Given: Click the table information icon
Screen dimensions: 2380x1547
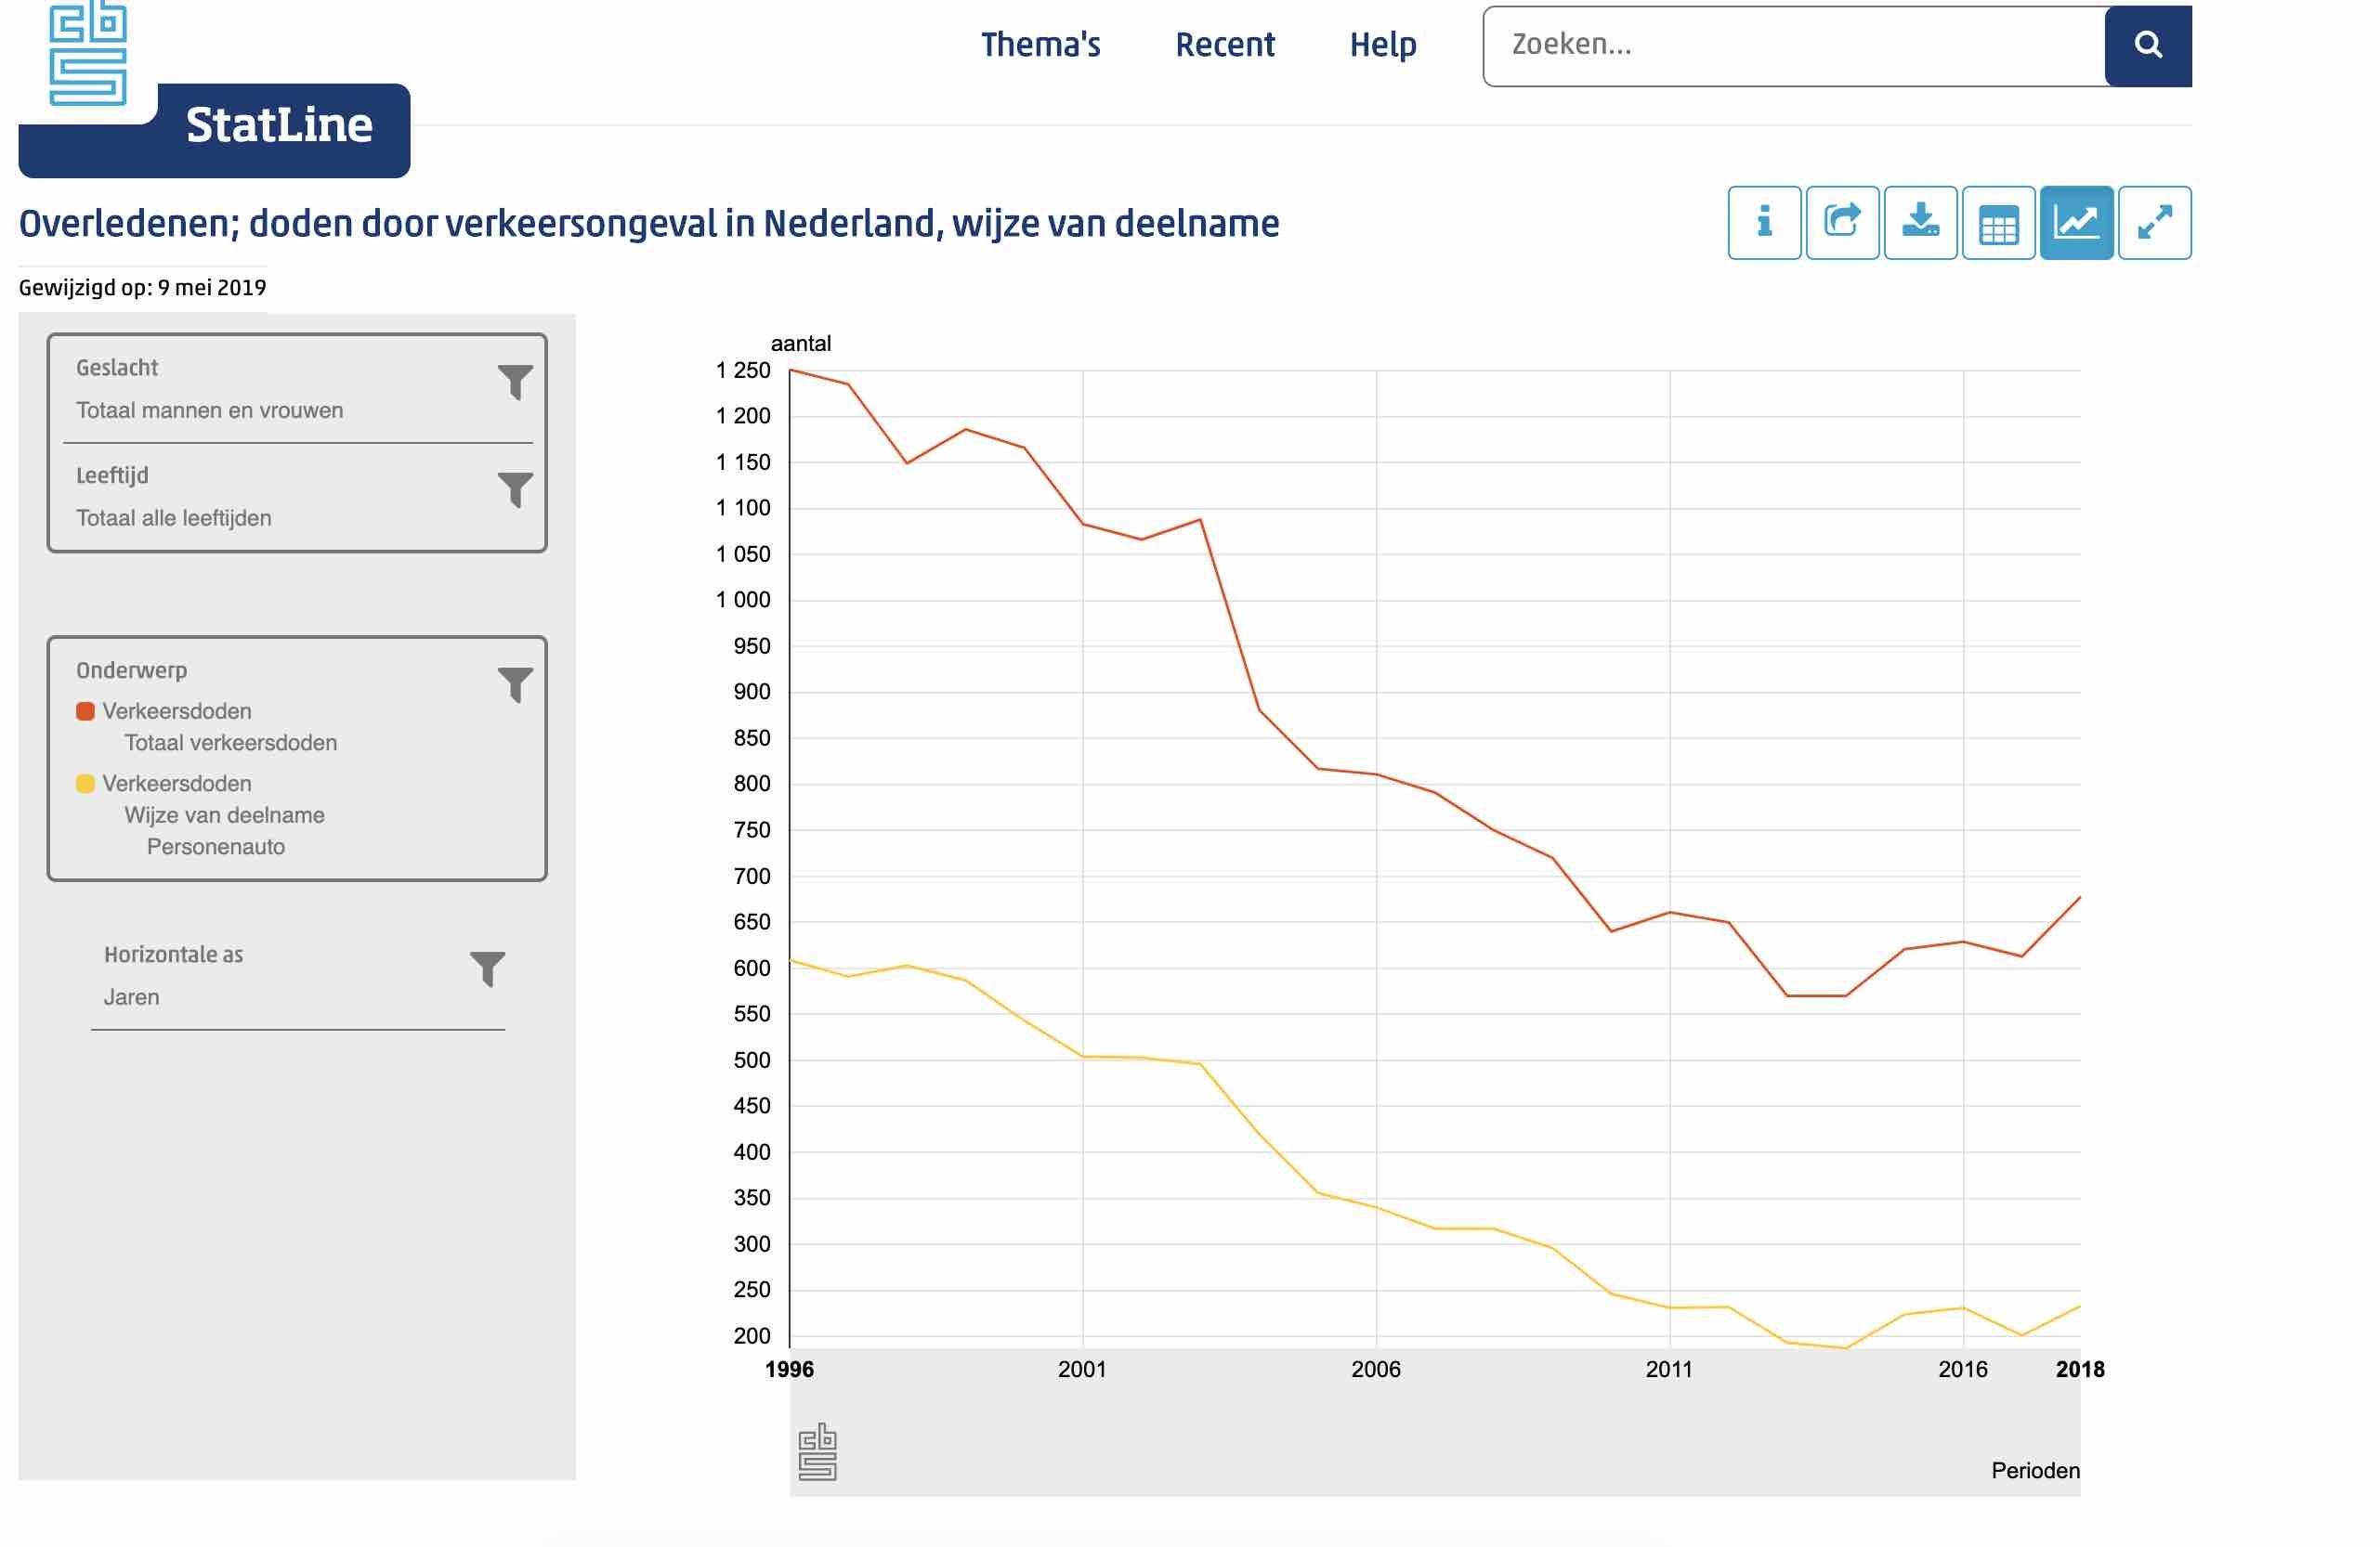Looking at the screenshot, I should pyautogui.click(x=1764, y=222).
